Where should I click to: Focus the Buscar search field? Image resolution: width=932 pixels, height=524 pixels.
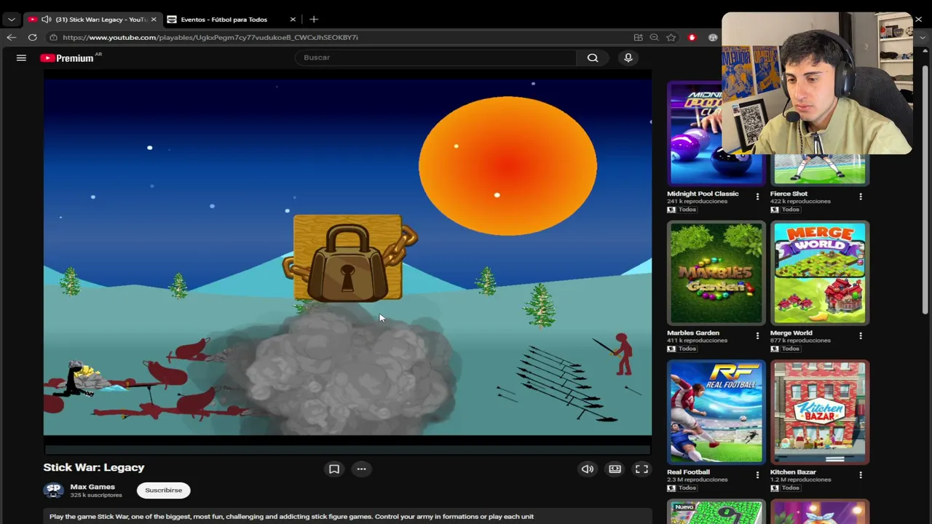435,57
